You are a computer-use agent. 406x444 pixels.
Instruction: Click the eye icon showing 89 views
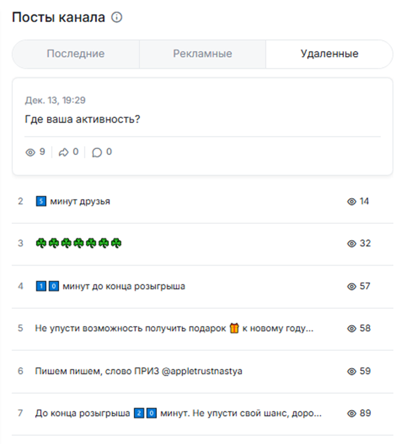point(352,413)
